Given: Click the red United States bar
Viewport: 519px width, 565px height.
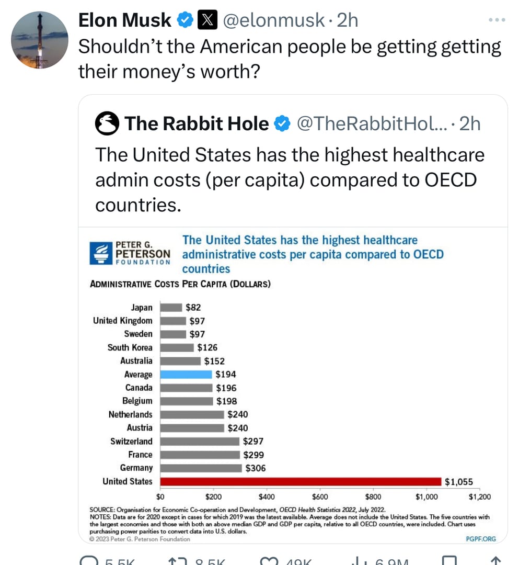Looking at the screenshot, I should pyautogui.click(x=301, y=481).
